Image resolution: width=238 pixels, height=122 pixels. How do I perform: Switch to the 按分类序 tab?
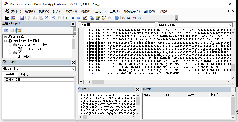pos(25,74)
